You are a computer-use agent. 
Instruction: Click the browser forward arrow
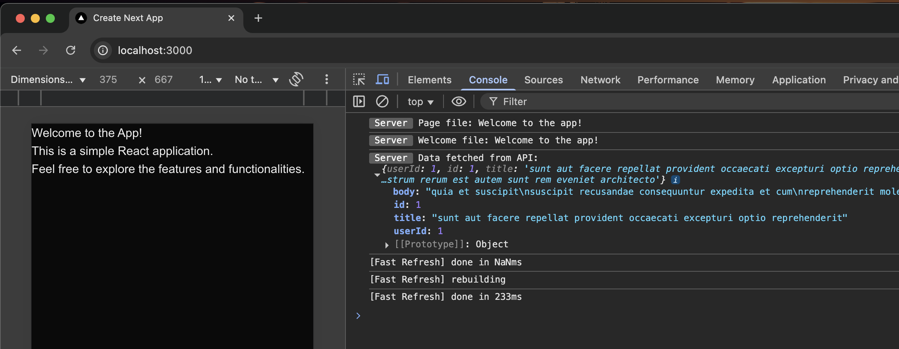click(44, 50)
